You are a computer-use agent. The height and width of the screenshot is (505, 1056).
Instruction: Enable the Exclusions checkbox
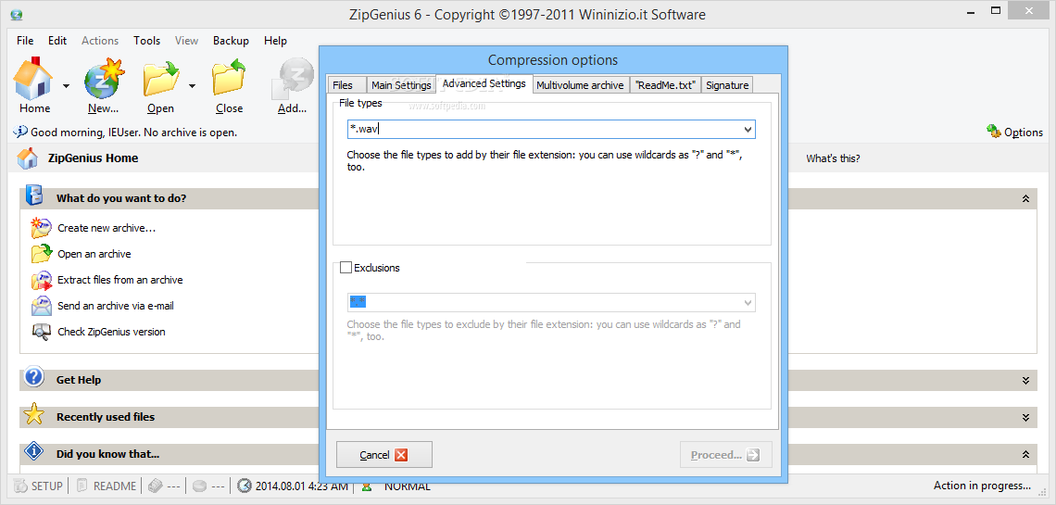(x=346, y=267)
